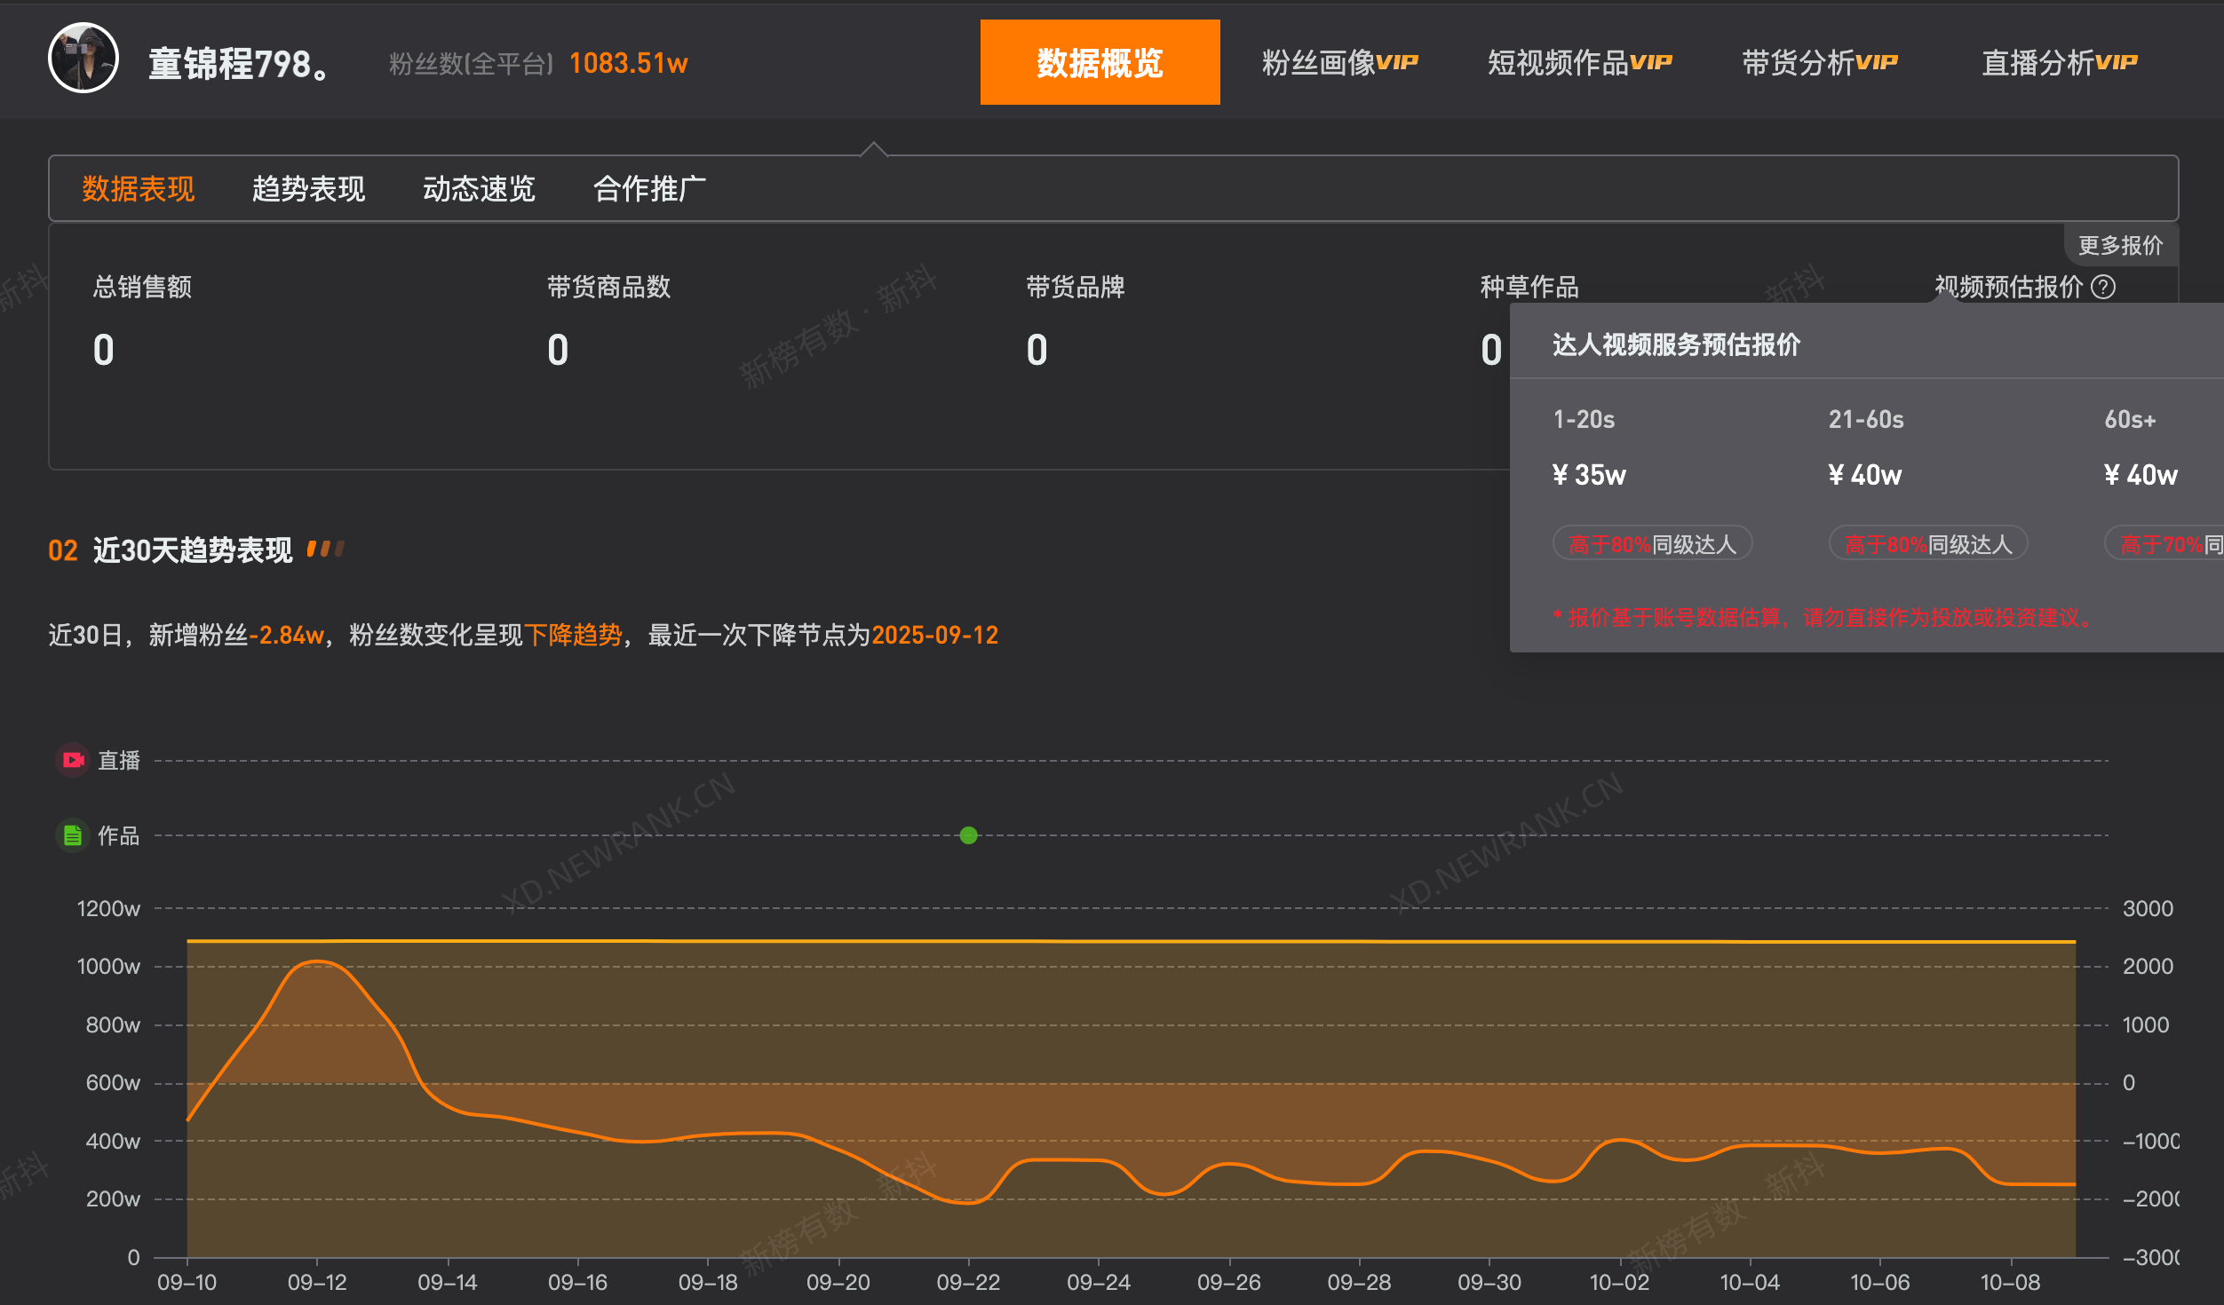This screenshot has height=1305, width=2224.
Task: Expand 更多报价 to see more pricing
Action: click(x=2121, y=244)
